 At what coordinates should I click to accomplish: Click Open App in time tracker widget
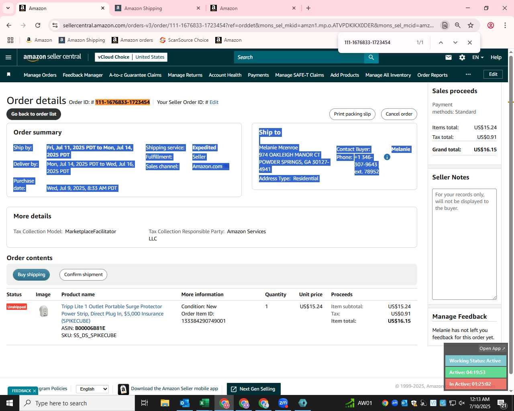492,348
